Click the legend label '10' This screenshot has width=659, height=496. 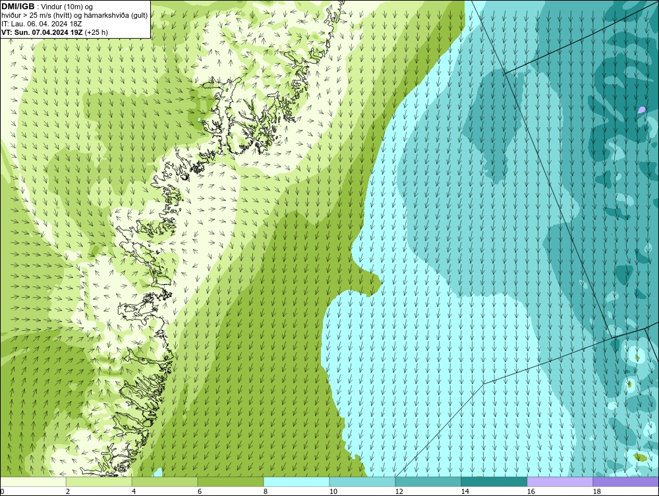pyautogui.click(x=333, y=491)
